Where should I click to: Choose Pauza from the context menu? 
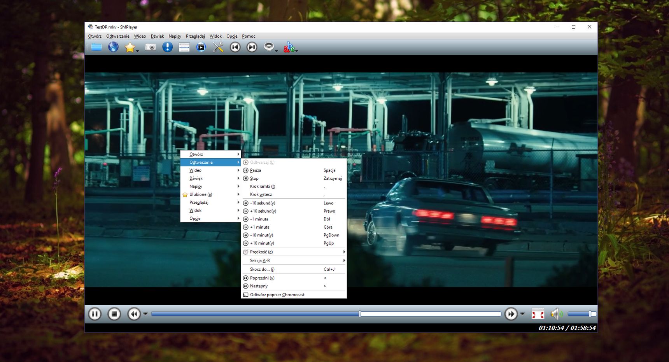pos(294,170)
